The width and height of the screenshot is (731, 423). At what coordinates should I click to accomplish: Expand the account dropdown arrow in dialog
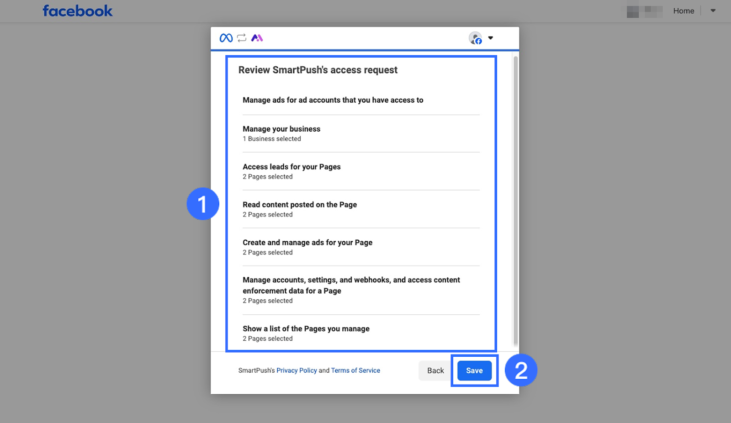coord(491,38)
